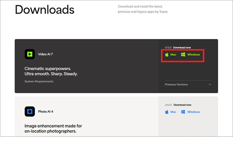The width and height of the screenshot is (233, 143).
Task: Click the Windows logo icon for Photo AI 4
Action: [x=183, y=112]
